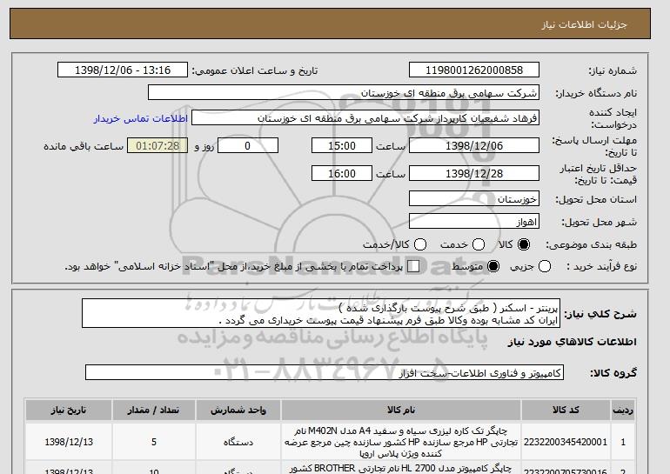Click the goods group field کامپیوتر و فناوری

(325, 372)
